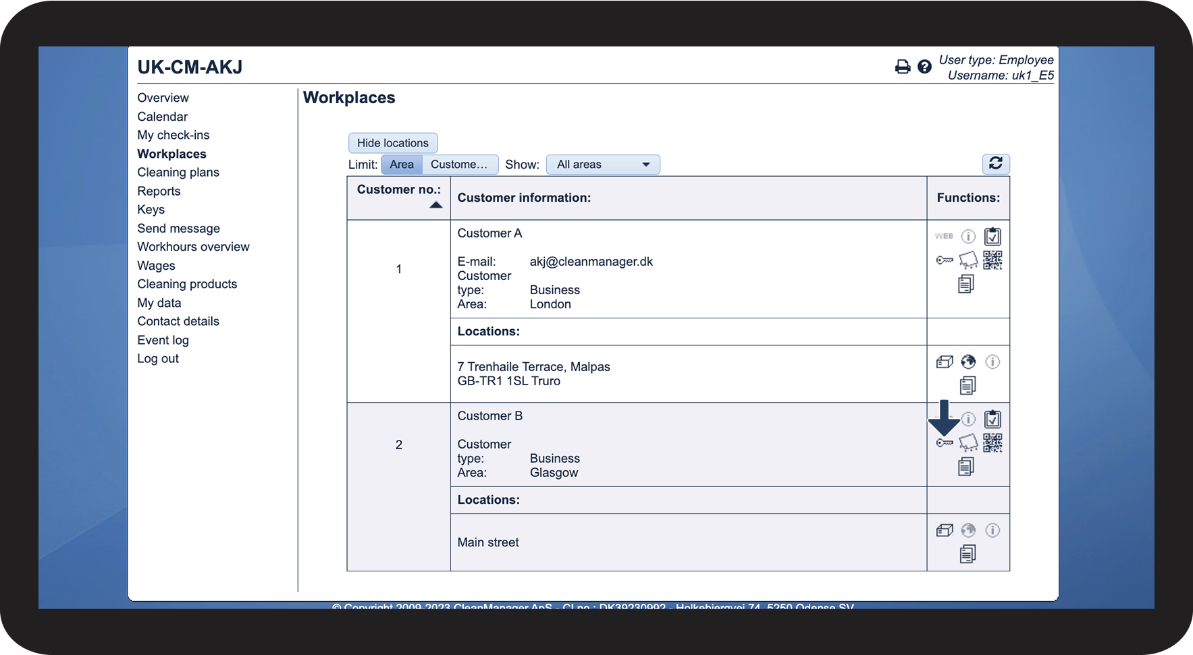
Task: Open Customer A's info icon
Action: 968,237
